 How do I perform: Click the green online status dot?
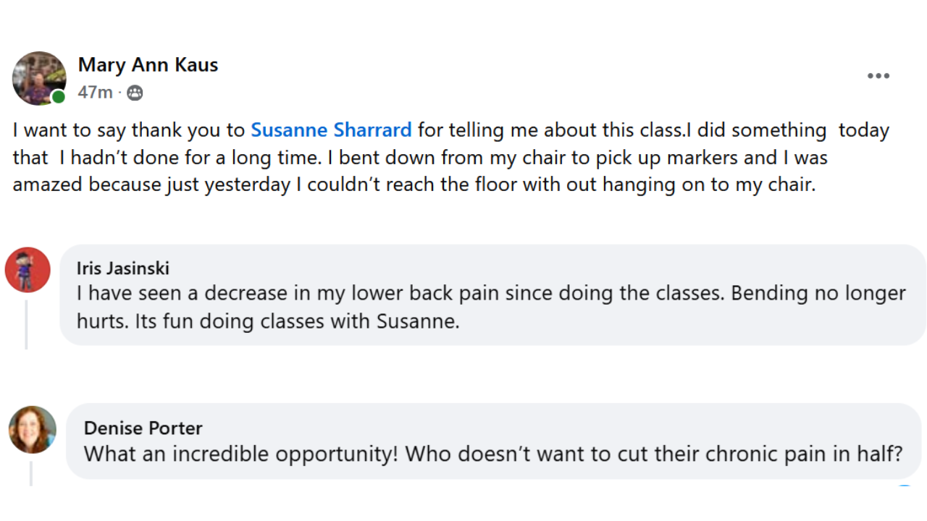pos(59,97)
